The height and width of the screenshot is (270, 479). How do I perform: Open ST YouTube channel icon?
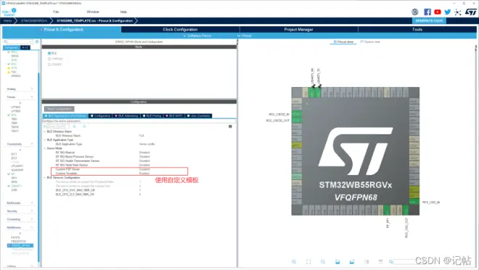pos(438,12)
